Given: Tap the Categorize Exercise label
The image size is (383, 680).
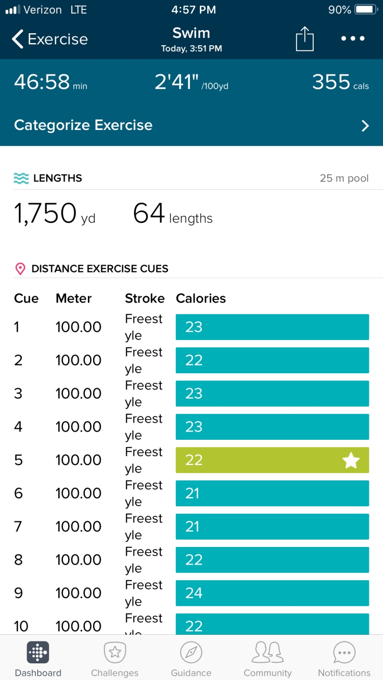Looking at the screenshot, I should tap(83, 125).
